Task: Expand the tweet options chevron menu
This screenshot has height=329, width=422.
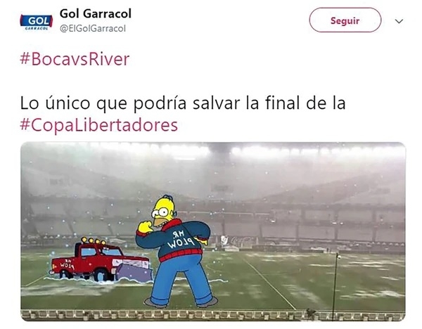Action: tap(399, 21)
